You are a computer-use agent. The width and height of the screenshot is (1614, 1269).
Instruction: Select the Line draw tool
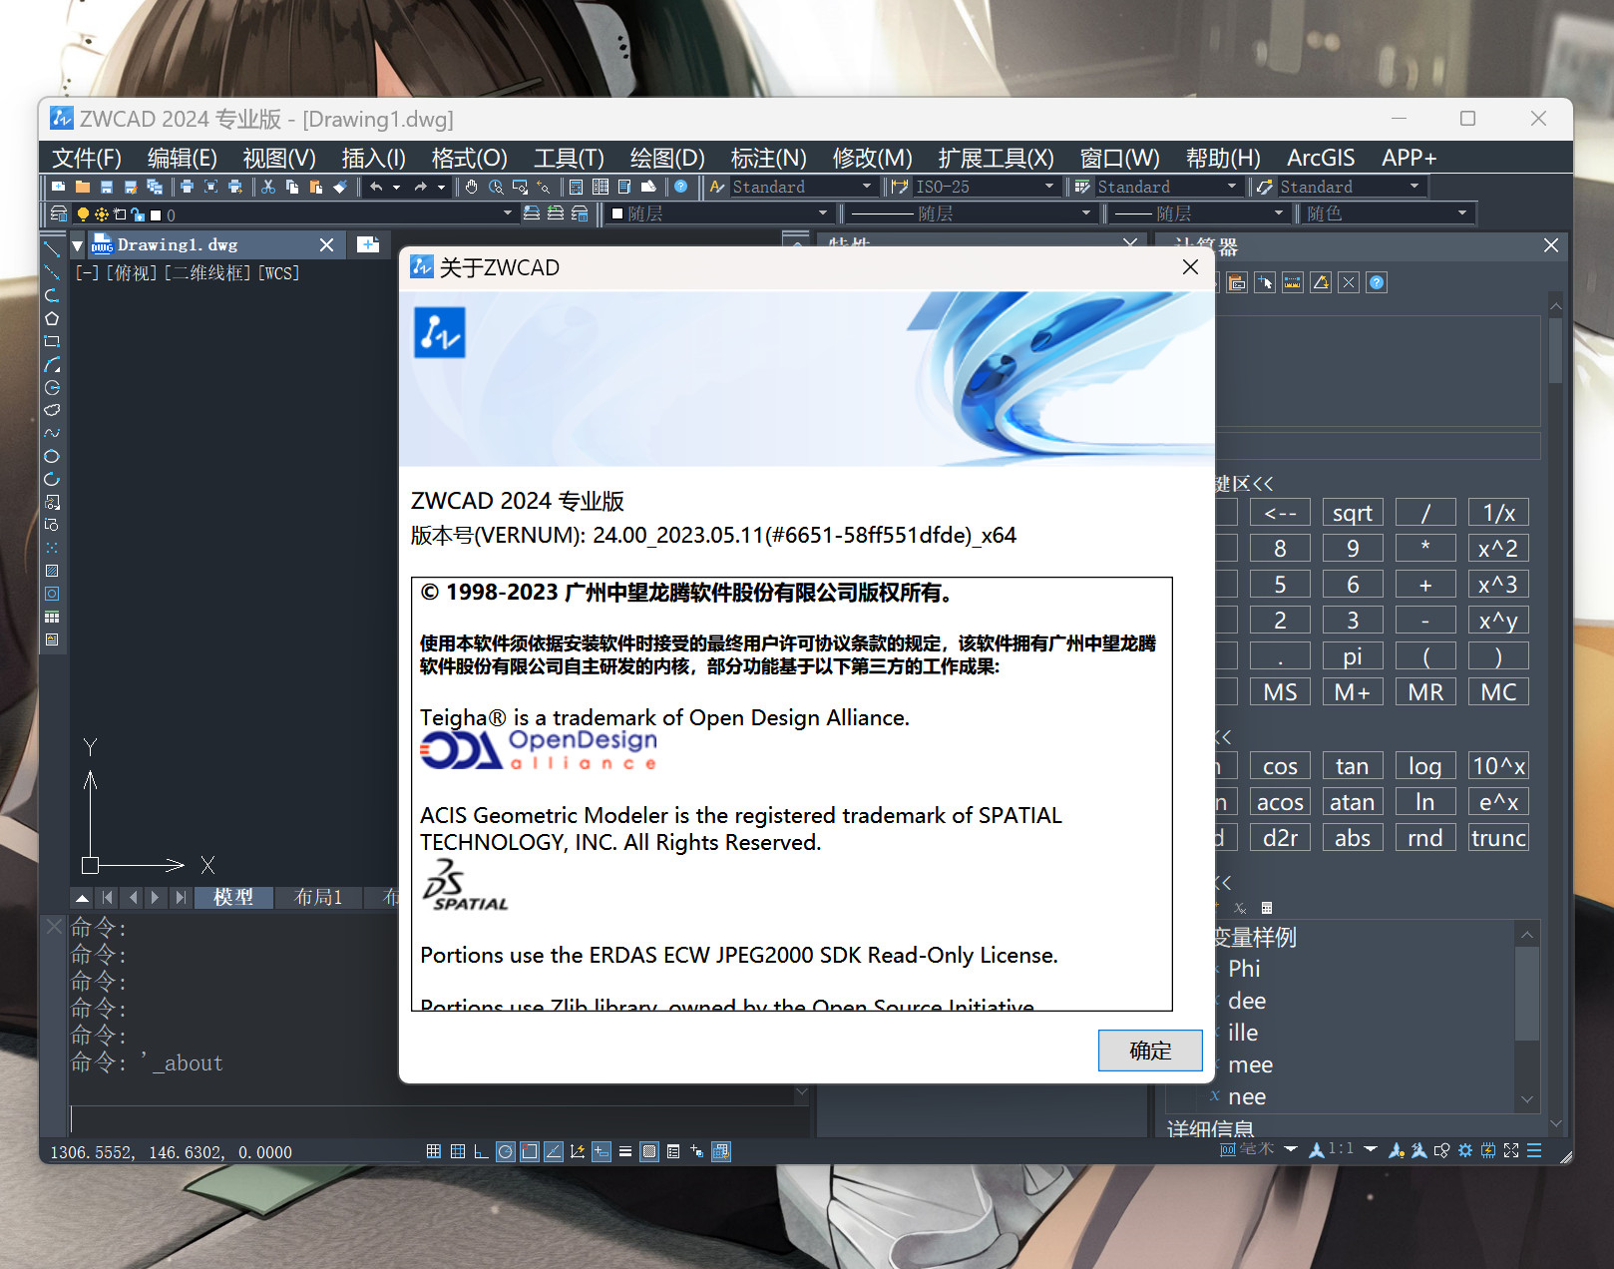coord(52,248)
